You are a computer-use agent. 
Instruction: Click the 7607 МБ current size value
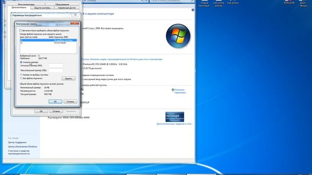[48, 94]
